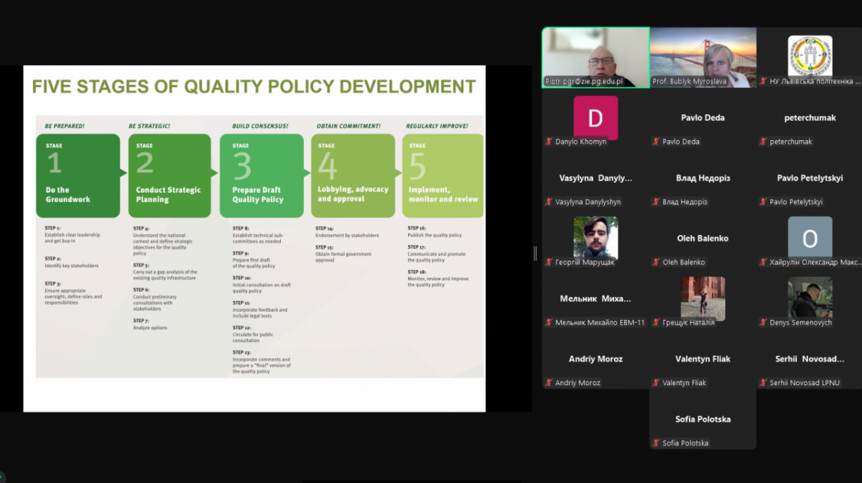
Task: Select Prof. Bublyk Myroslava video tile
Action: (703, 57)
